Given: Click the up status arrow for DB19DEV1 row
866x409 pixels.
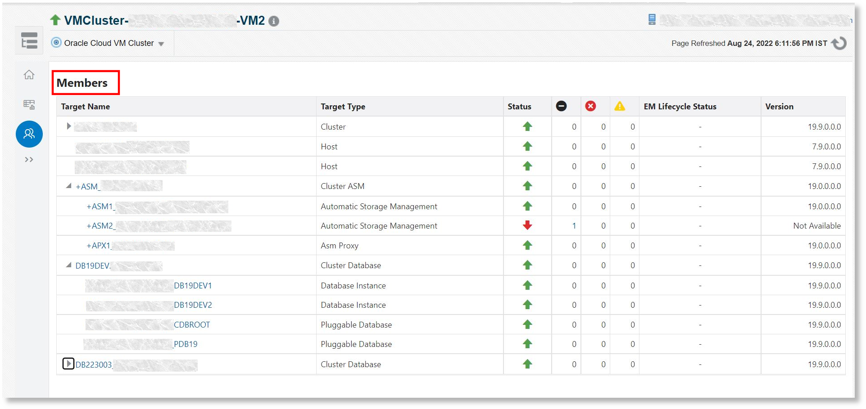Looking at the screenshot, I should pos(527,285).
